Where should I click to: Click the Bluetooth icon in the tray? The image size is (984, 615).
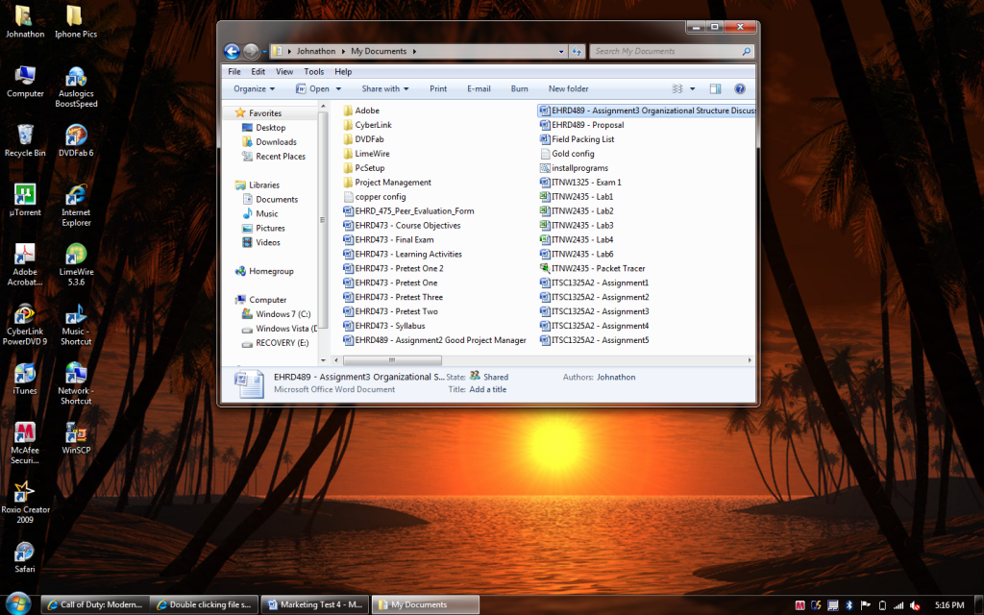point(849,604)
